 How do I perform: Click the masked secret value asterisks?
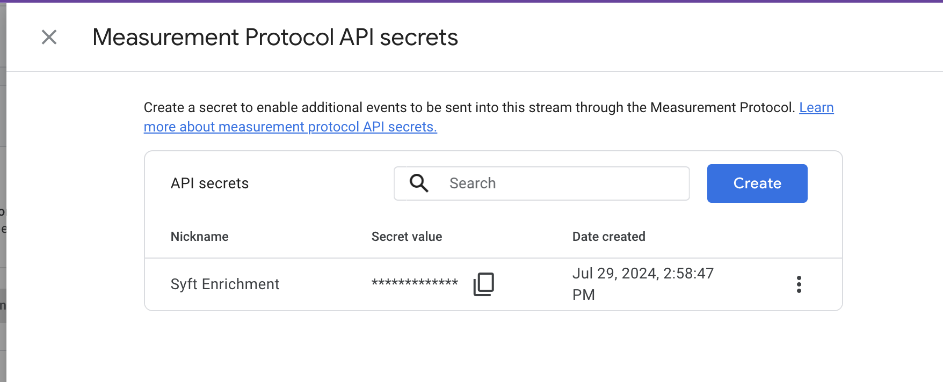click(x=415, y=283)
